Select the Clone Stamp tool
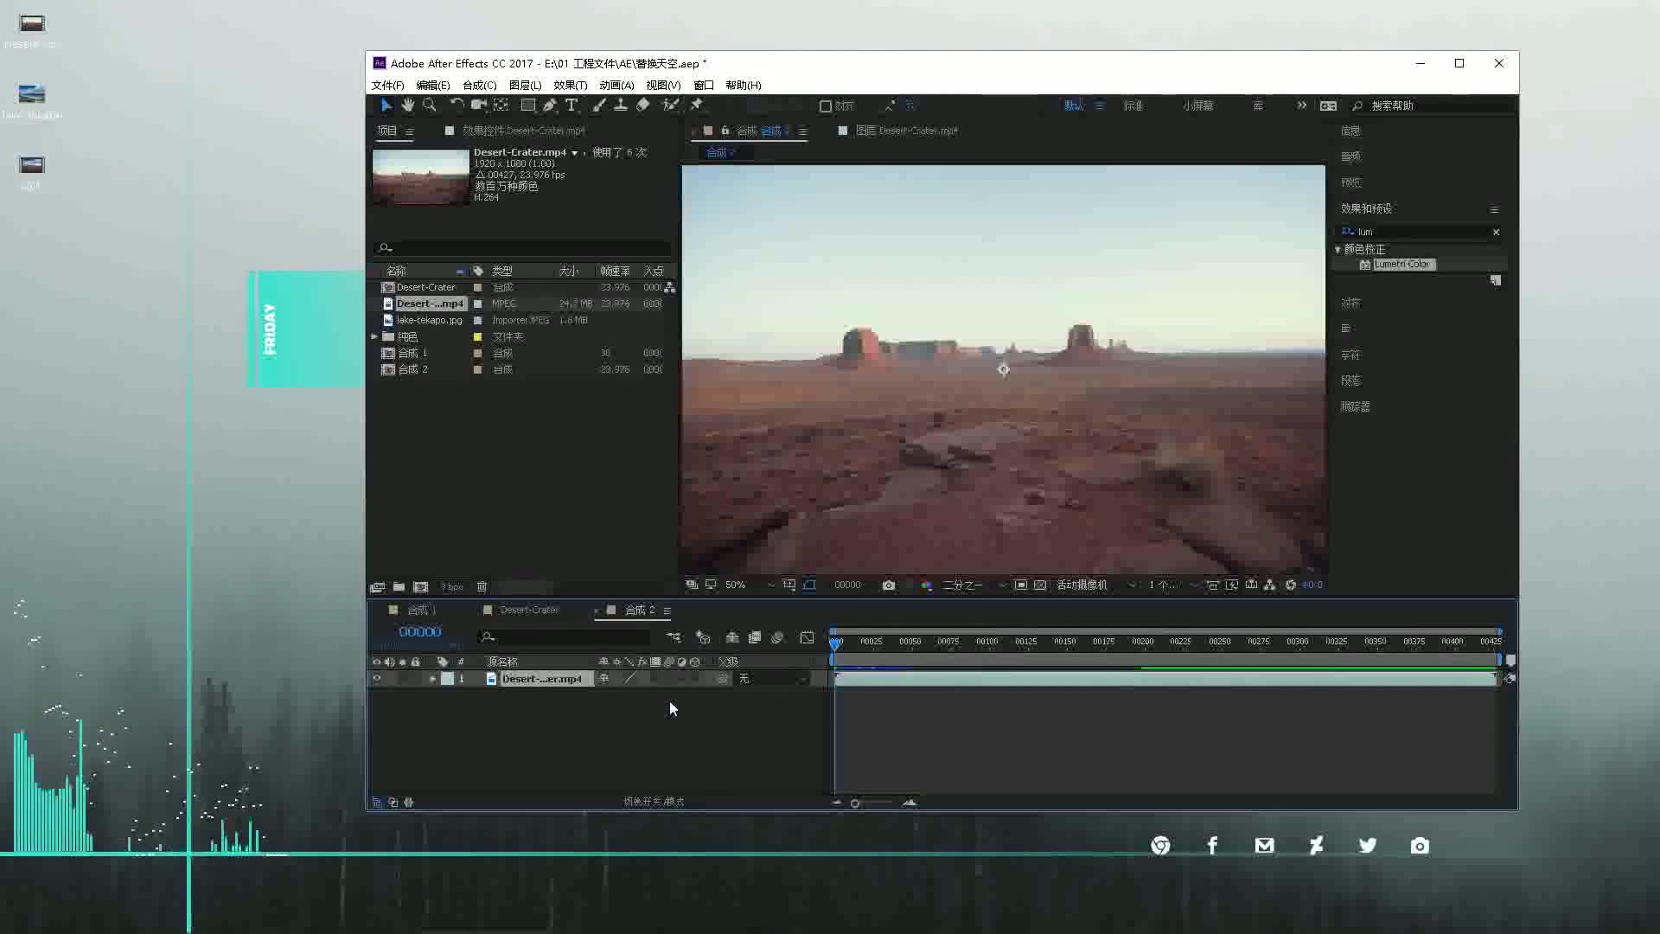 coord(621,105)
